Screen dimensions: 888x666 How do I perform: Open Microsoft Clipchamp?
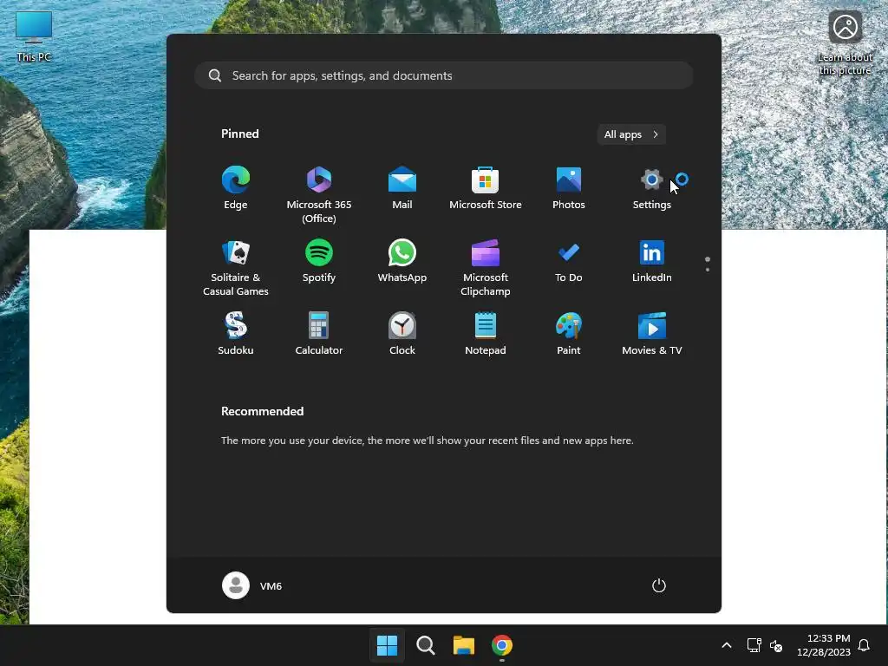[x=486, y=267]
